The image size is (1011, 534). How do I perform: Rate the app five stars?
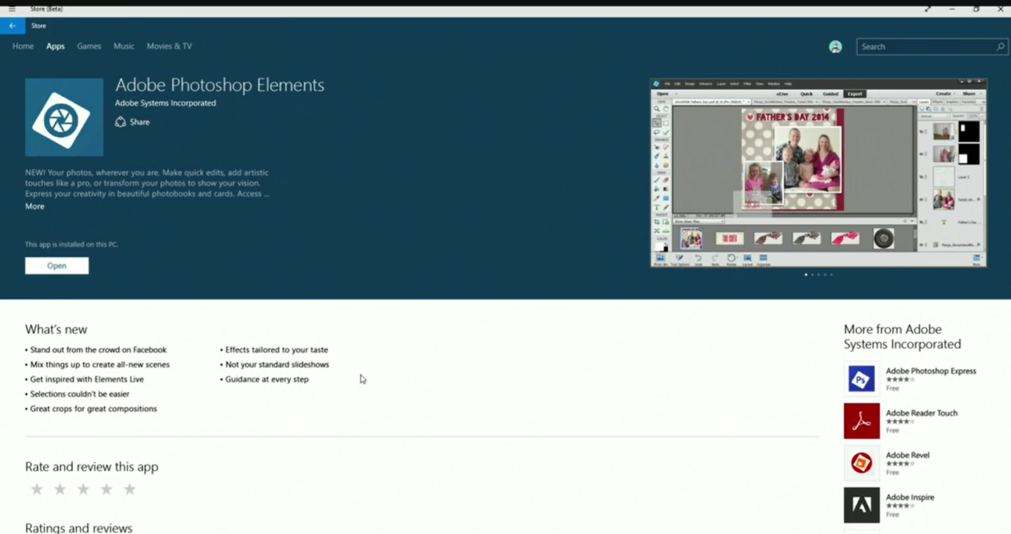[129, 490]
